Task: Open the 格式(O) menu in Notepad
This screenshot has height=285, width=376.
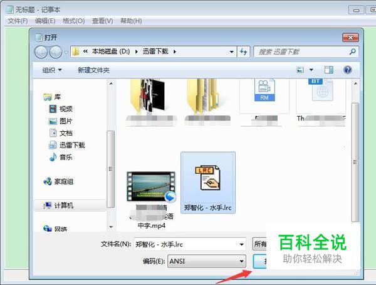Action: [73, 21]
